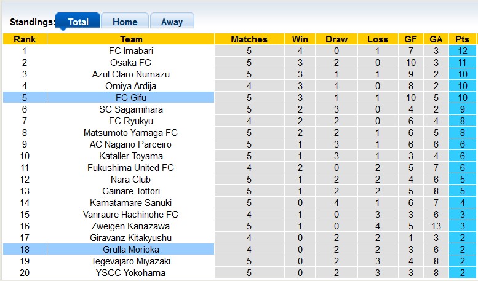This screenshot has width=478, height=281.
Task: Open the Zweigen Kanazawa team link
Action: click(x=131, y=226)
